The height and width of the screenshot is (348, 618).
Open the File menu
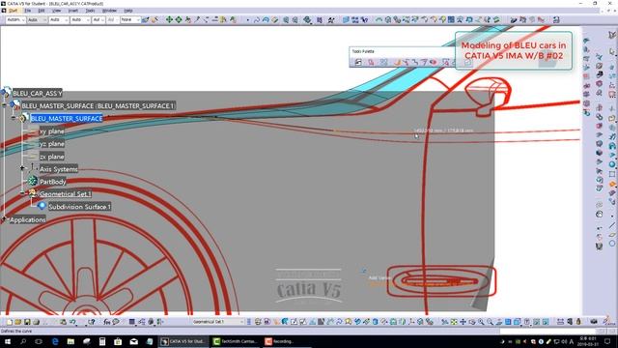(x=28, y=11)
